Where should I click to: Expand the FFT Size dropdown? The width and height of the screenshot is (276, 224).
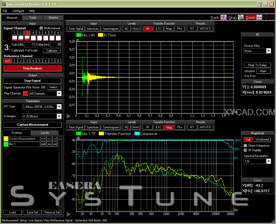pyautogui.click(x=59, y=107)
